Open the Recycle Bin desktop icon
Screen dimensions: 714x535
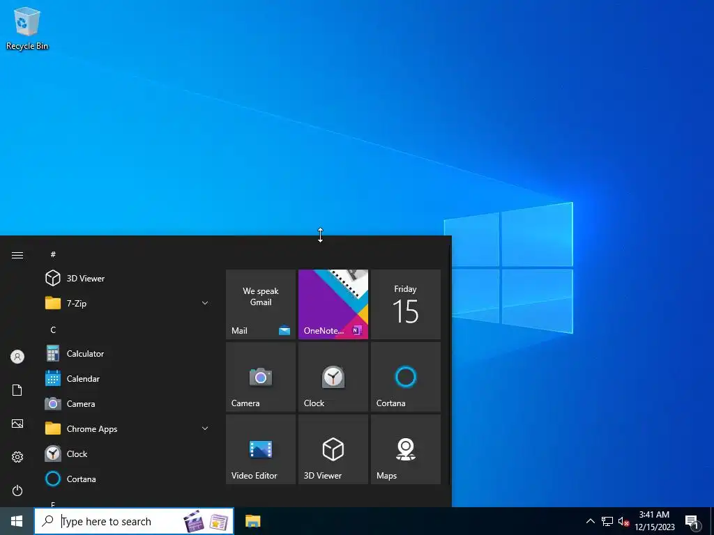[x=27, y=28]
